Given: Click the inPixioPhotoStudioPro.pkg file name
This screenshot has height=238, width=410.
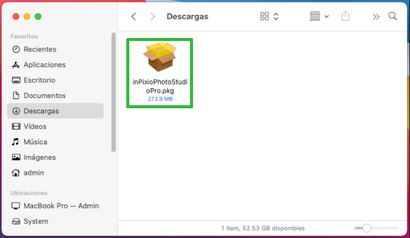Looking at the screenshot, I should point(160,86).
